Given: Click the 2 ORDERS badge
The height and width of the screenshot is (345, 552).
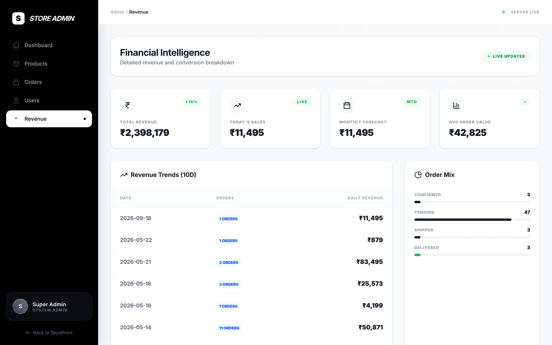Looking at the screenshot, I should [229, 263].
